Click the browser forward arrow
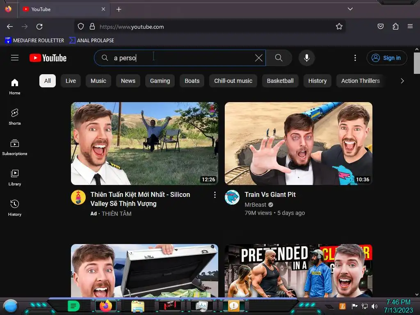This screenshot has height=315, width=420. click(x=25, y=27)
